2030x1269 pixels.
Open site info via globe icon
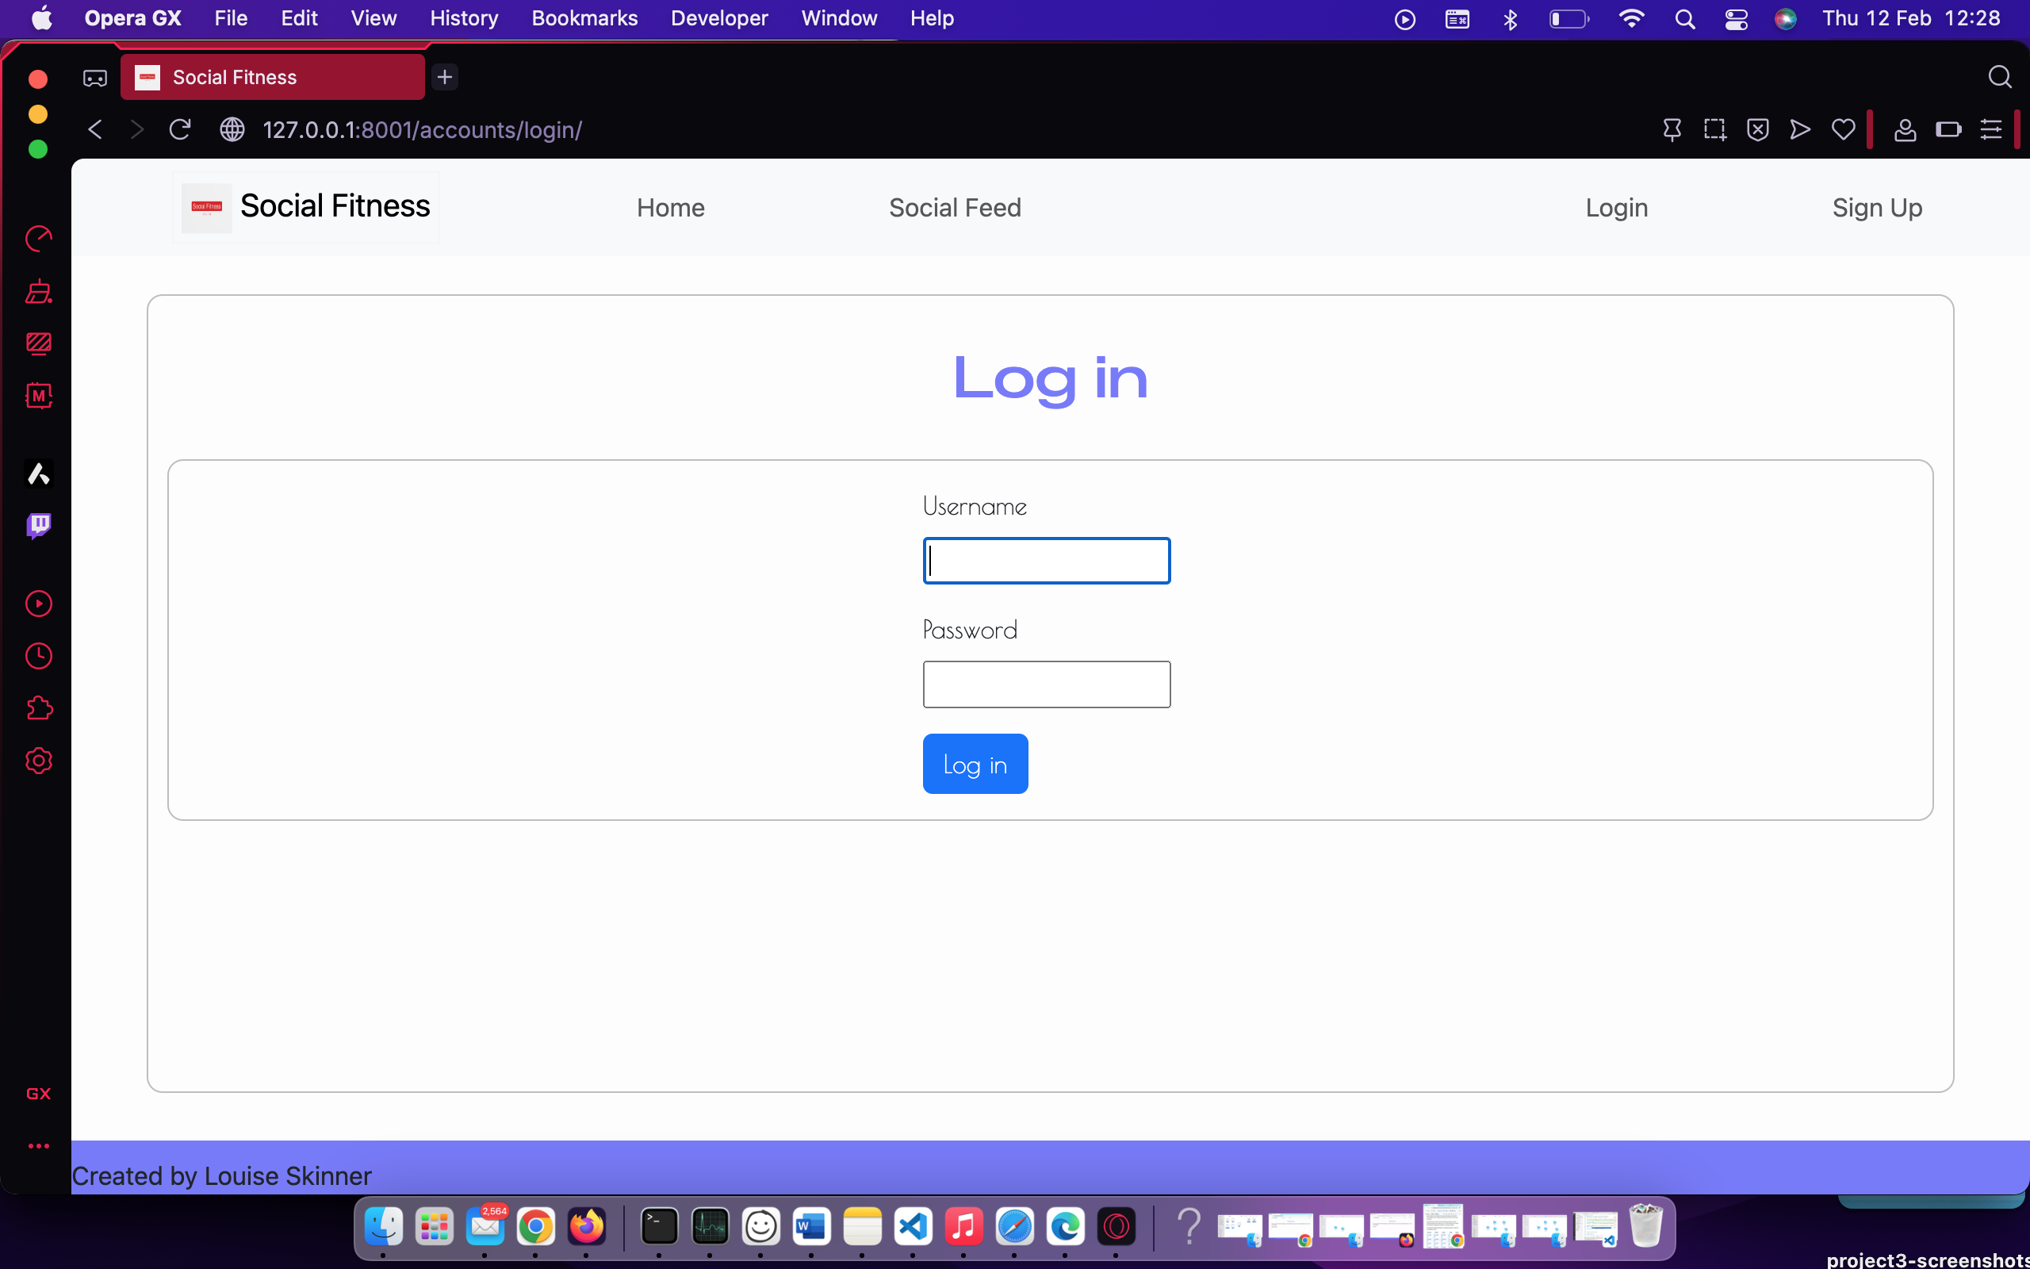pyautogui.click(x=232, y=129)
